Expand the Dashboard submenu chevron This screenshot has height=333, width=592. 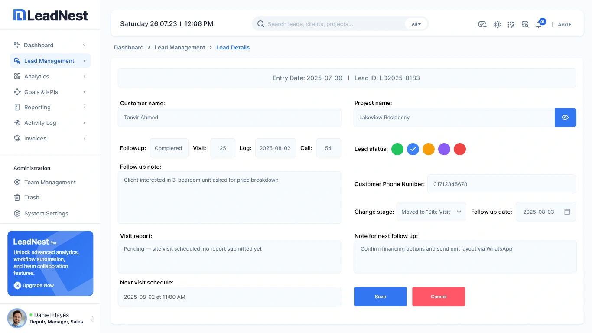84,45
